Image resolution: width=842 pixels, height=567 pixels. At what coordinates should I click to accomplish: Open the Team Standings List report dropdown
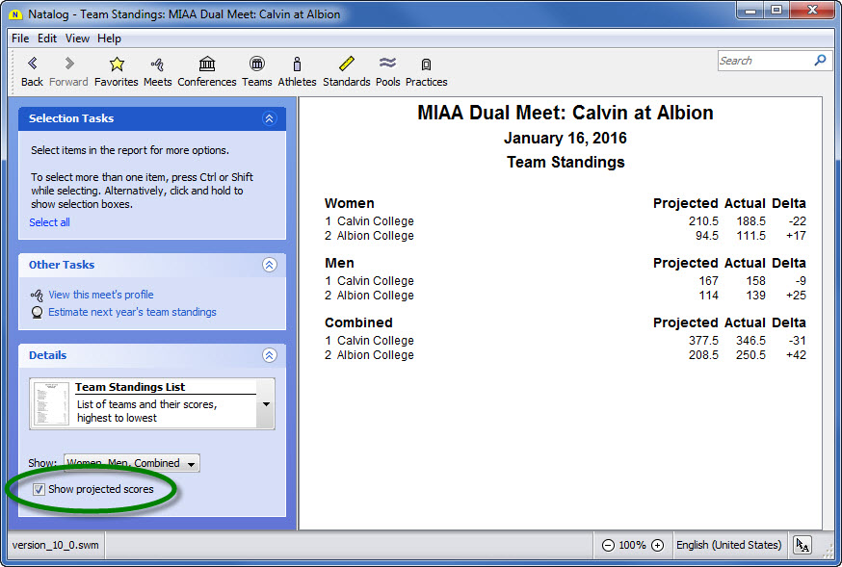coord(266,403)
